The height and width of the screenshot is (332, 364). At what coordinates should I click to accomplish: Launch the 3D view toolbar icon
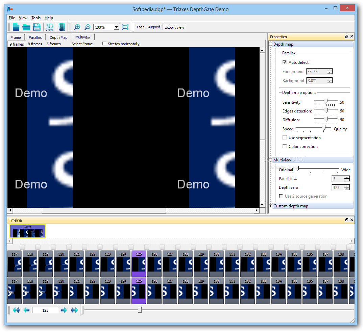click(x=49, y=27)
